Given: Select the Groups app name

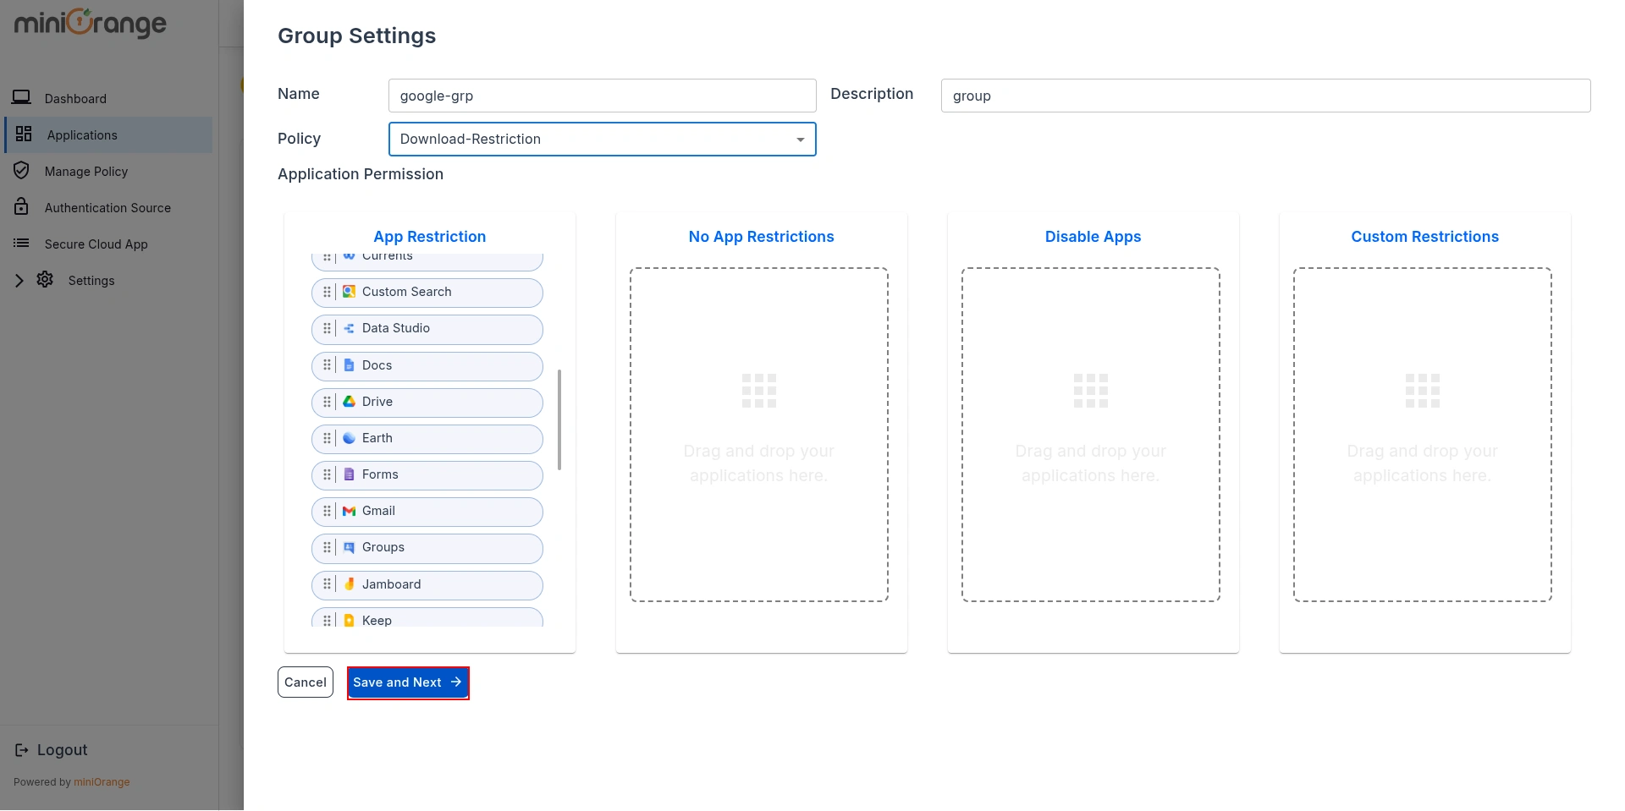Looking at the screenshot, I should pos(383,547).
